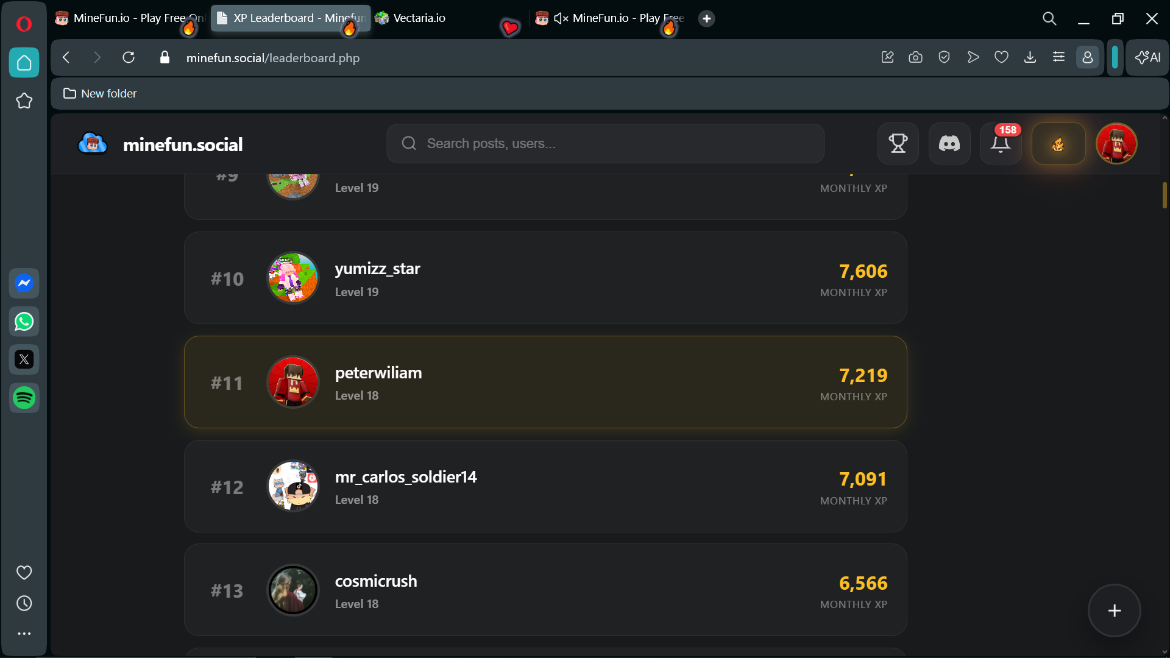Open the trophy leaderboard icon
This screenshot has height=658, width=1170.
coord(898,144)
